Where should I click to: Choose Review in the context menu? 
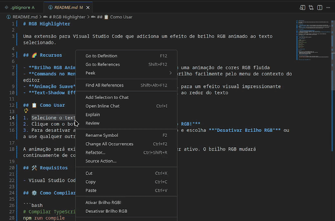click(x=126, y=123)
